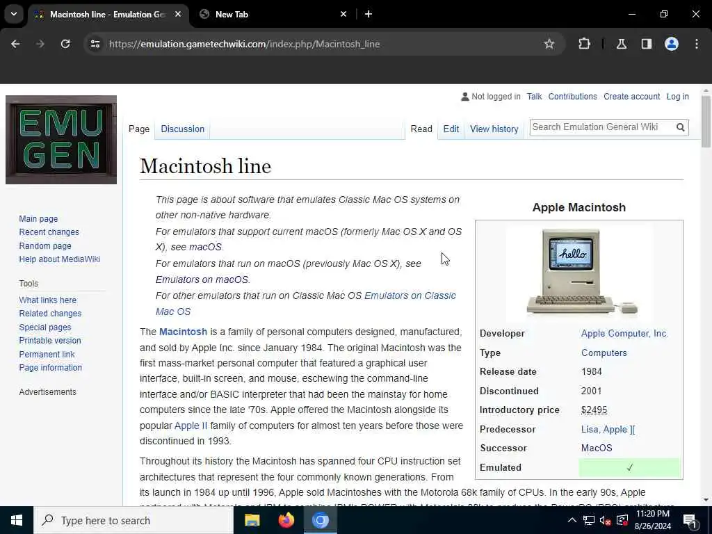
Task: Show hidden system tray icons
Action: [572, 520]
